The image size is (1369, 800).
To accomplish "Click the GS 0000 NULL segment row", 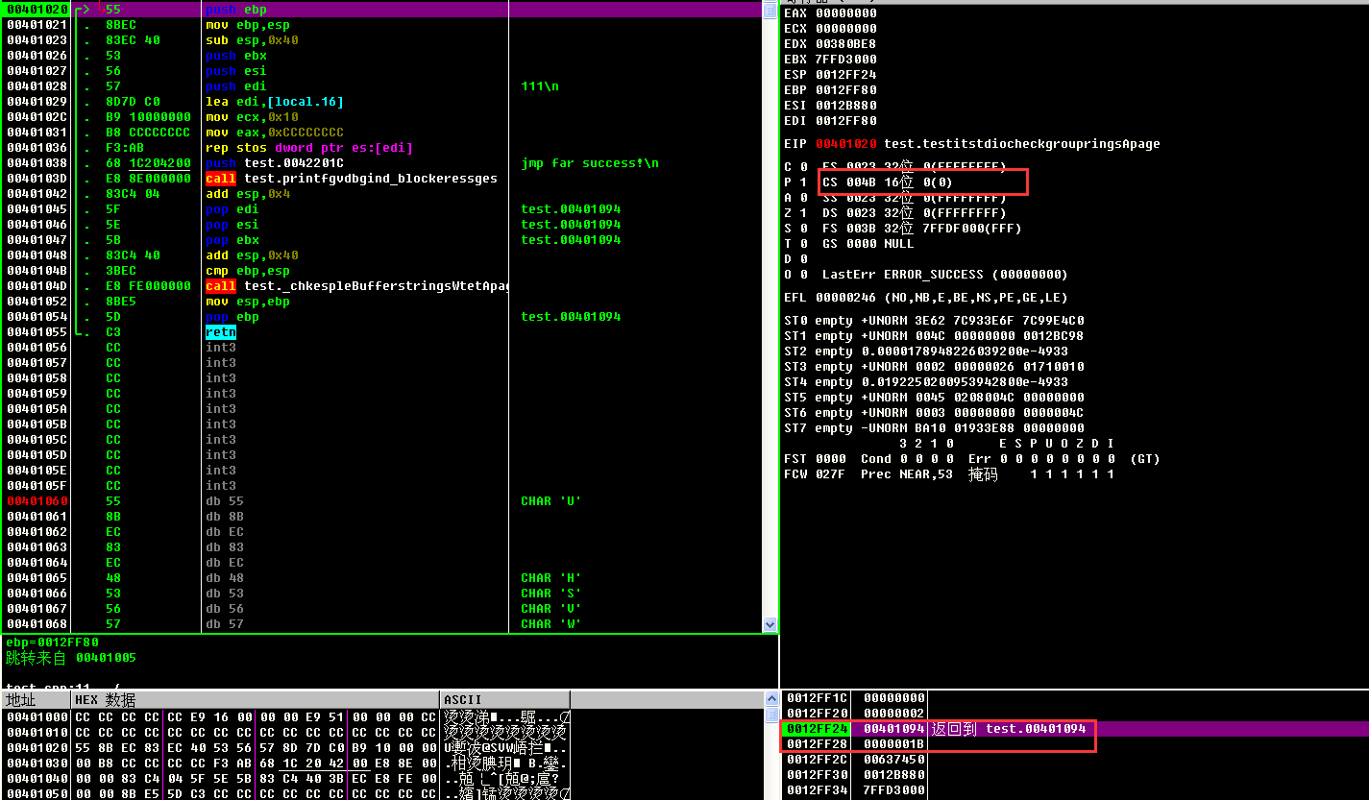I will tap(868, 244).
